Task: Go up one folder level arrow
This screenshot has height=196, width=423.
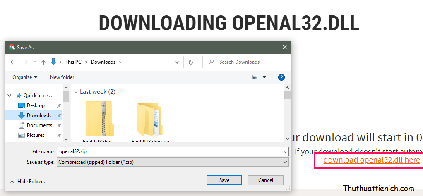Action: coord(43,62)
